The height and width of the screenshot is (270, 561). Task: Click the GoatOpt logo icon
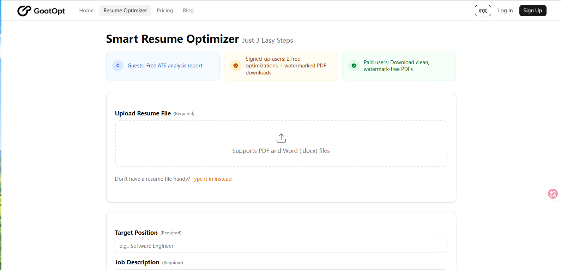[x=24, y=11]
